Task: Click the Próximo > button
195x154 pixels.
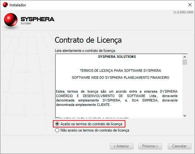Action: [150, 146]
